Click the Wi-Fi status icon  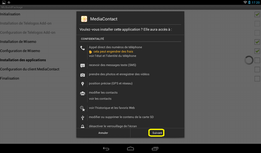tap(245, 2)
